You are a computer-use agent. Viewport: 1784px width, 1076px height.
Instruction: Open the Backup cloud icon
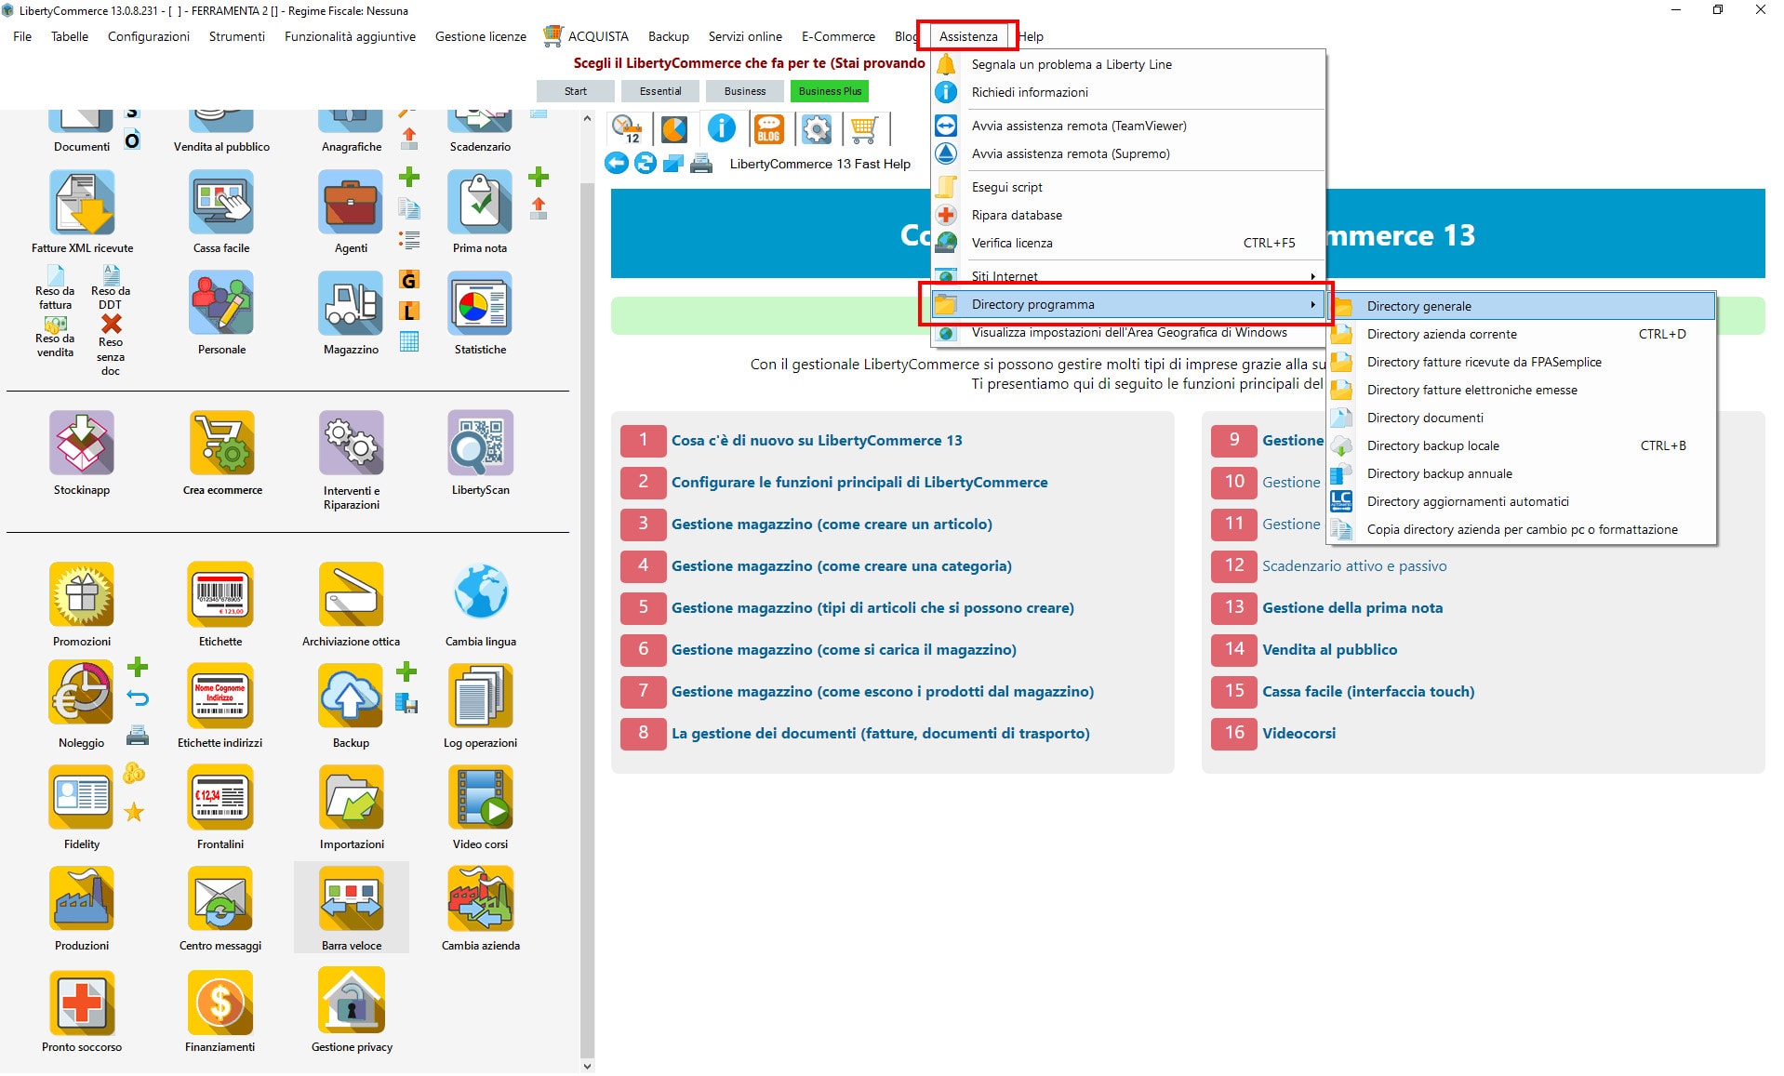[x=351, y=696]
